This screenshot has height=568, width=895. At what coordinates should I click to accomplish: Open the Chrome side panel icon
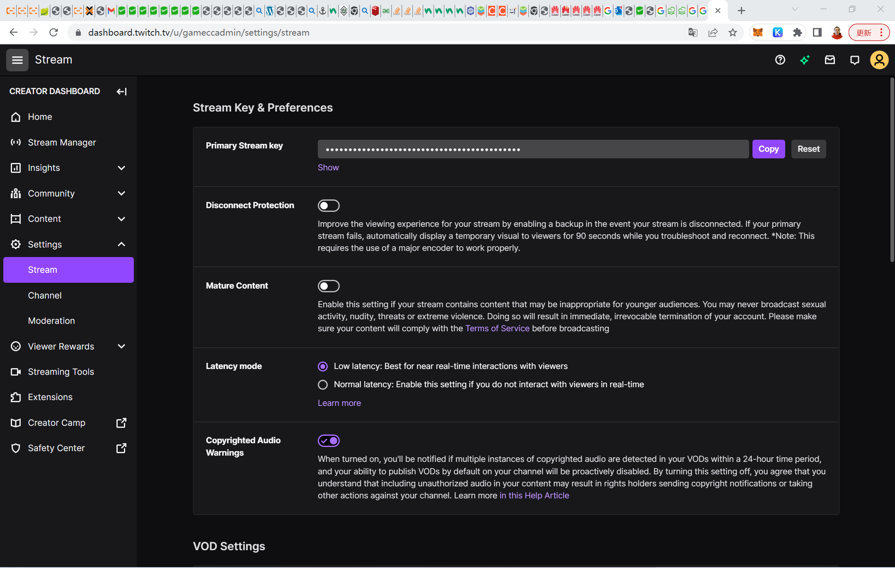click(x=817, y=32)
